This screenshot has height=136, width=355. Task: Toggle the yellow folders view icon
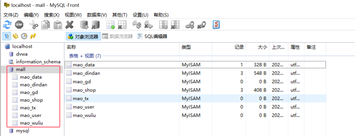pyautogui.click(x=15, y=36)
